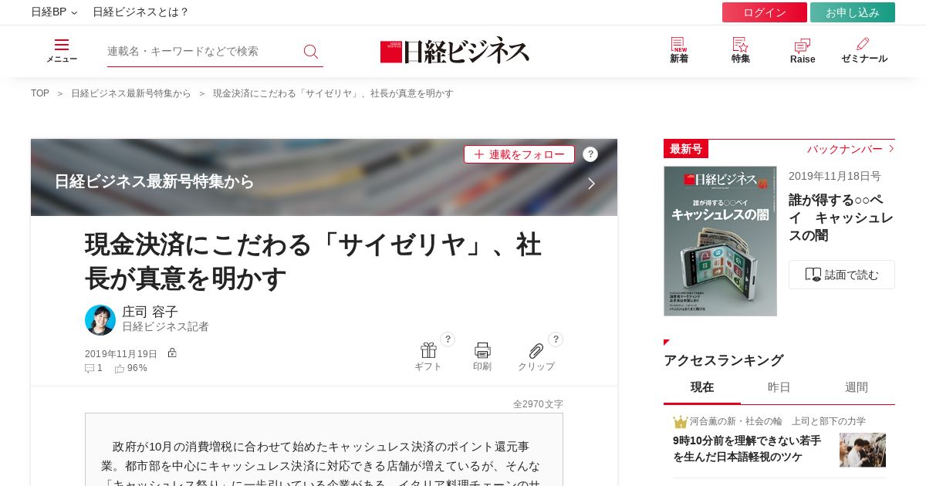Click the unlocked padlock icon
Viewport: 926px width, 486px height.
pos(172,353)
